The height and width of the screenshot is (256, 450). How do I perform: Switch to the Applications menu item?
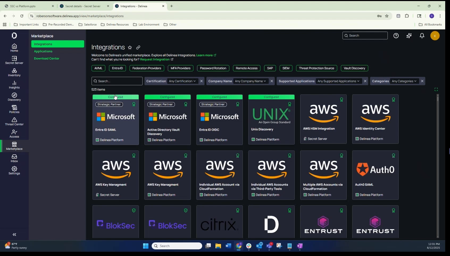pyautogui.click(x=43, y=51)
